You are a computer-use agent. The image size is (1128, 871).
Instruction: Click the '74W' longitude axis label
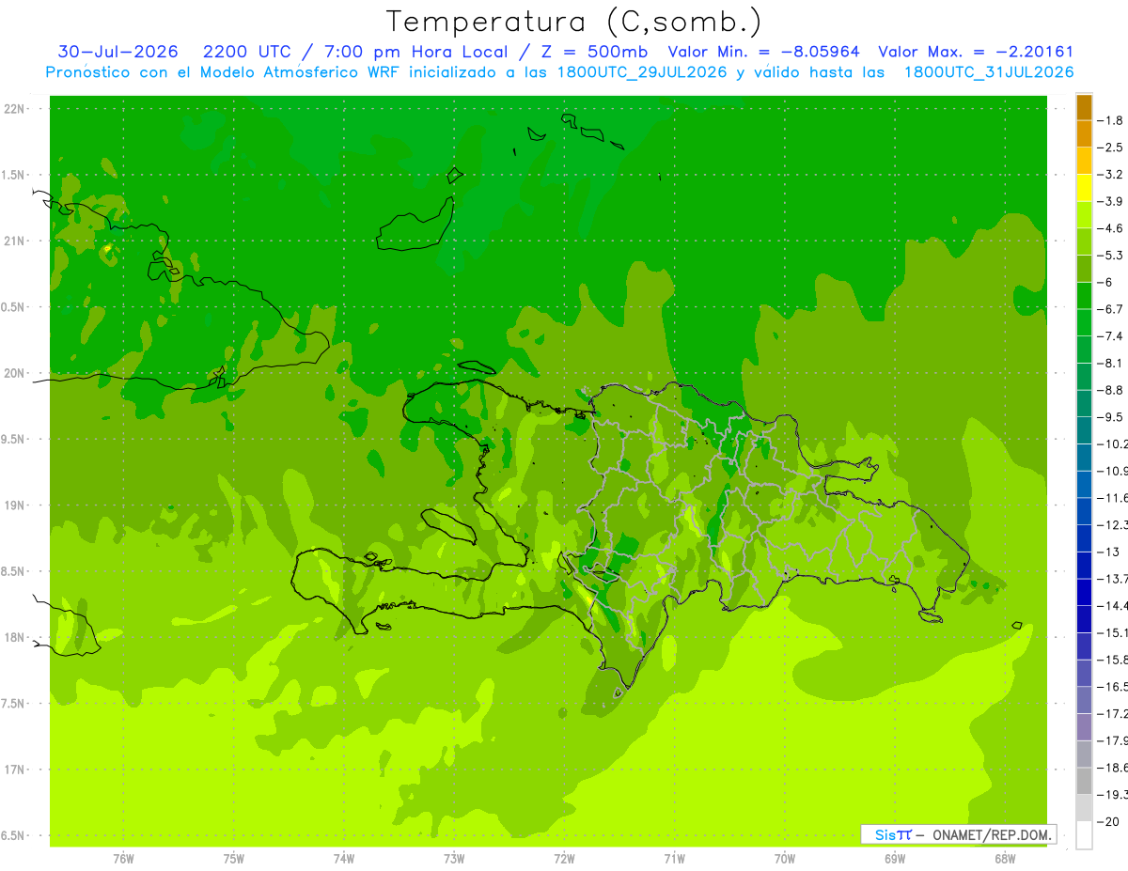344,859
